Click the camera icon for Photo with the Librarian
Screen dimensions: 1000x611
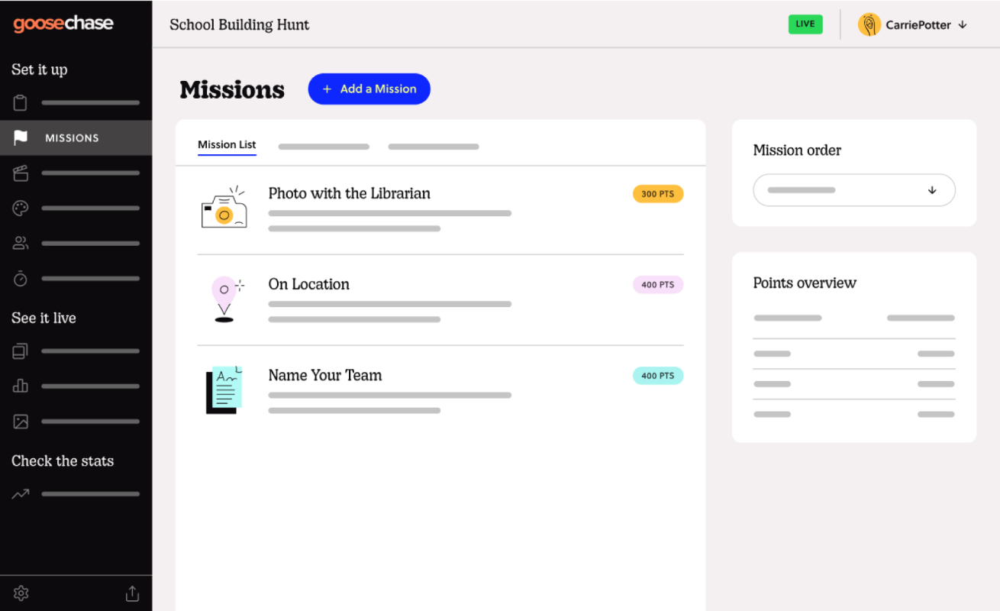click(x=224, y=206)
